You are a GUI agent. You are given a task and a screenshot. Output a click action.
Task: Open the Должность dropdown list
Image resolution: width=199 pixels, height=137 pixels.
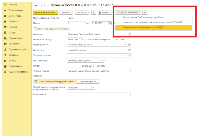tap(125, 50)
